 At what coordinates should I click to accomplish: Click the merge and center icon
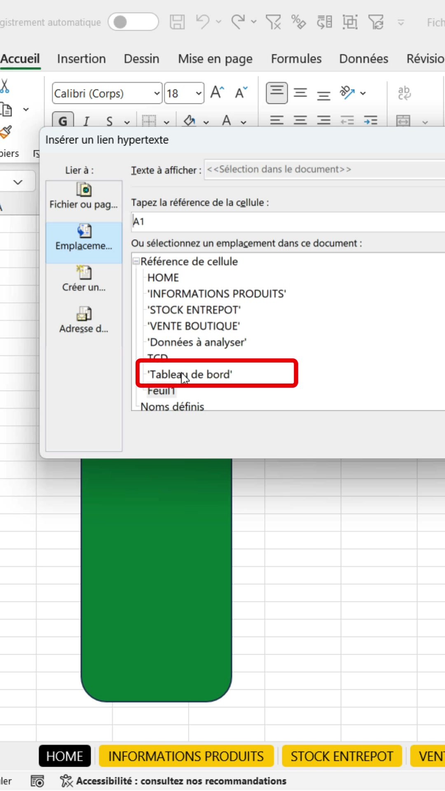(403, 121)
